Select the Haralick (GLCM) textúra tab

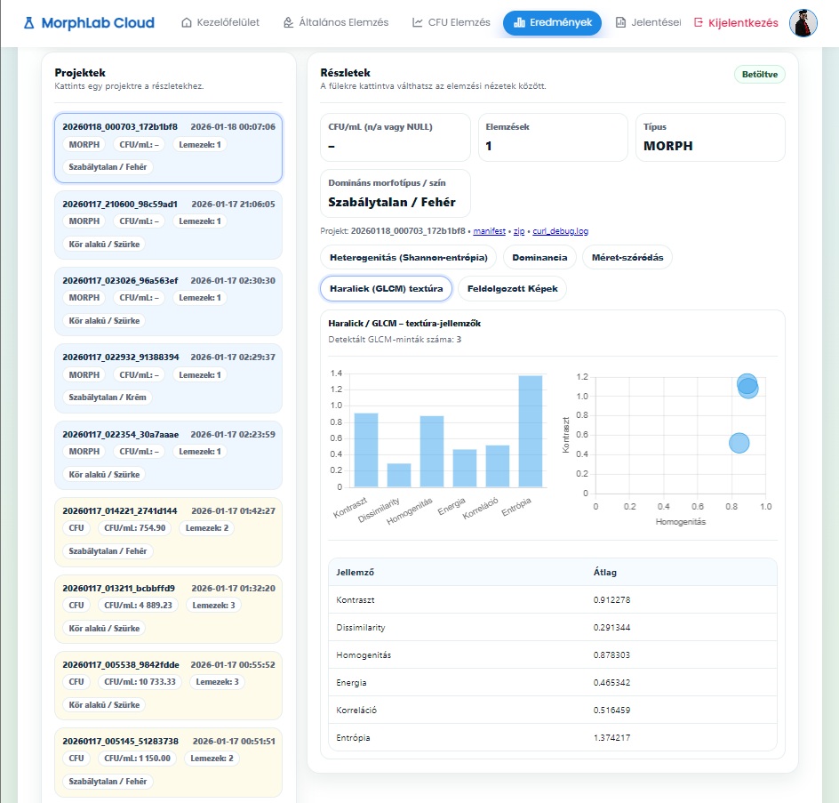click(x=386, y=288)
